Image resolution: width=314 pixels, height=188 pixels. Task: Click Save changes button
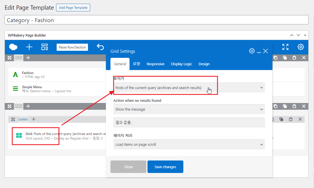pyautogui.click(x=165, y=167)
